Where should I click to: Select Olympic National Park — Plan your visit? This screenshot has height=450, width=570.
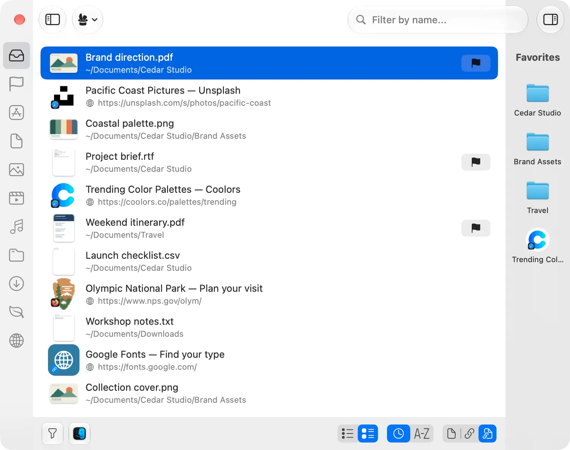pyautogui.click(x=269, y=294)
